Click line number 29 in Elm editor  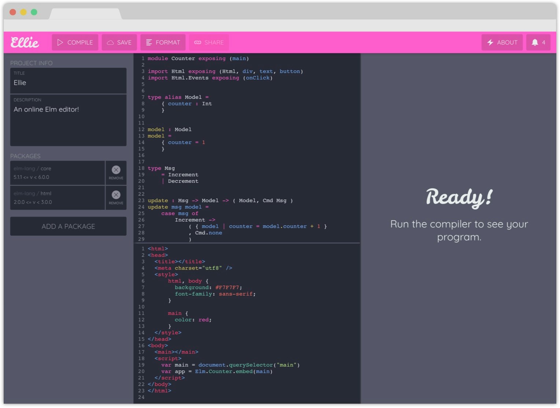coord(141,240)
